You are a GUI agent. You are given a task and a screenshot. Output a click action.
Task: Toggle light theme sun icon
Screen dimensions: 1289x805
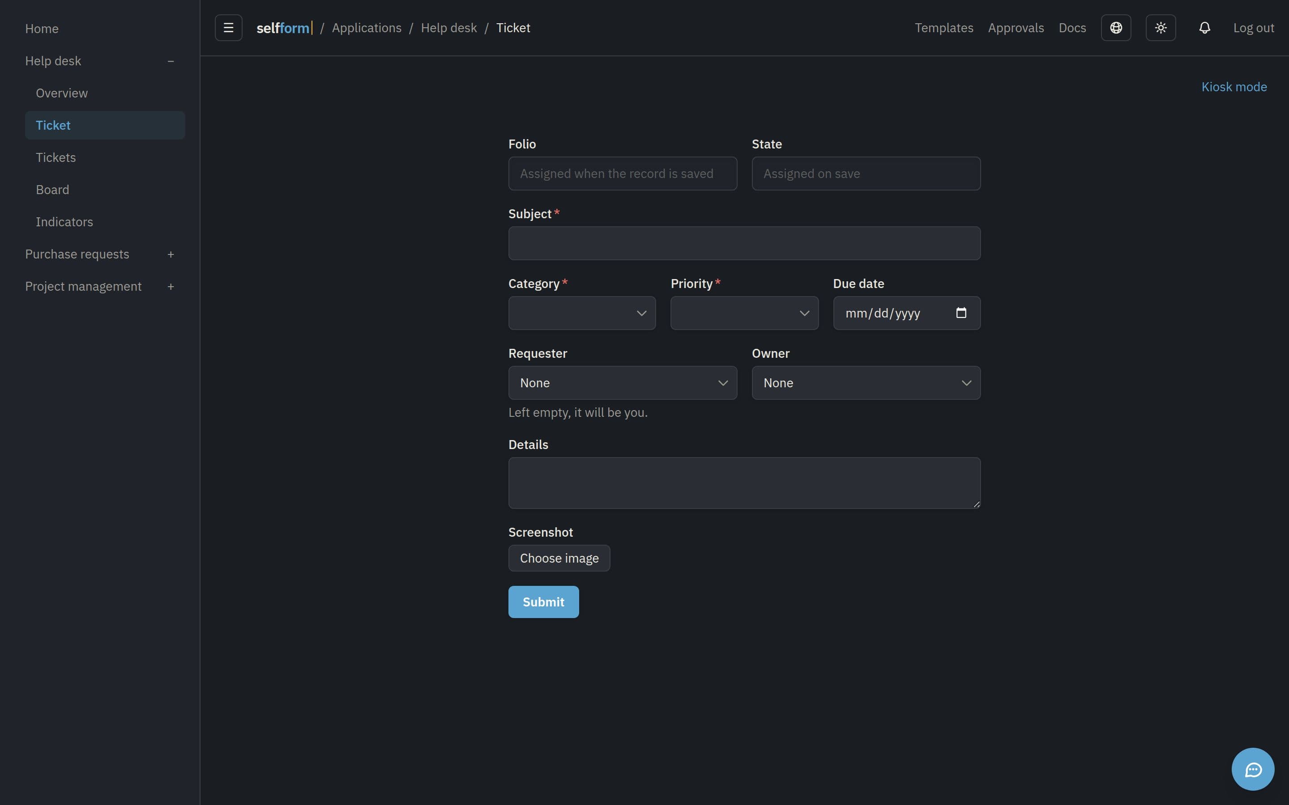[x=1161, y=28]
